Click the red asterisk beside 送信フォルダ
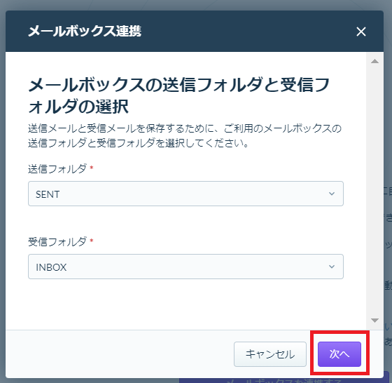 (x=92, y=168)
